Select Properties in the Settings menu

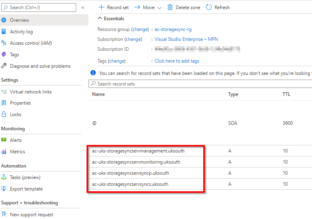pyautogui.click(x=20, y=103)
